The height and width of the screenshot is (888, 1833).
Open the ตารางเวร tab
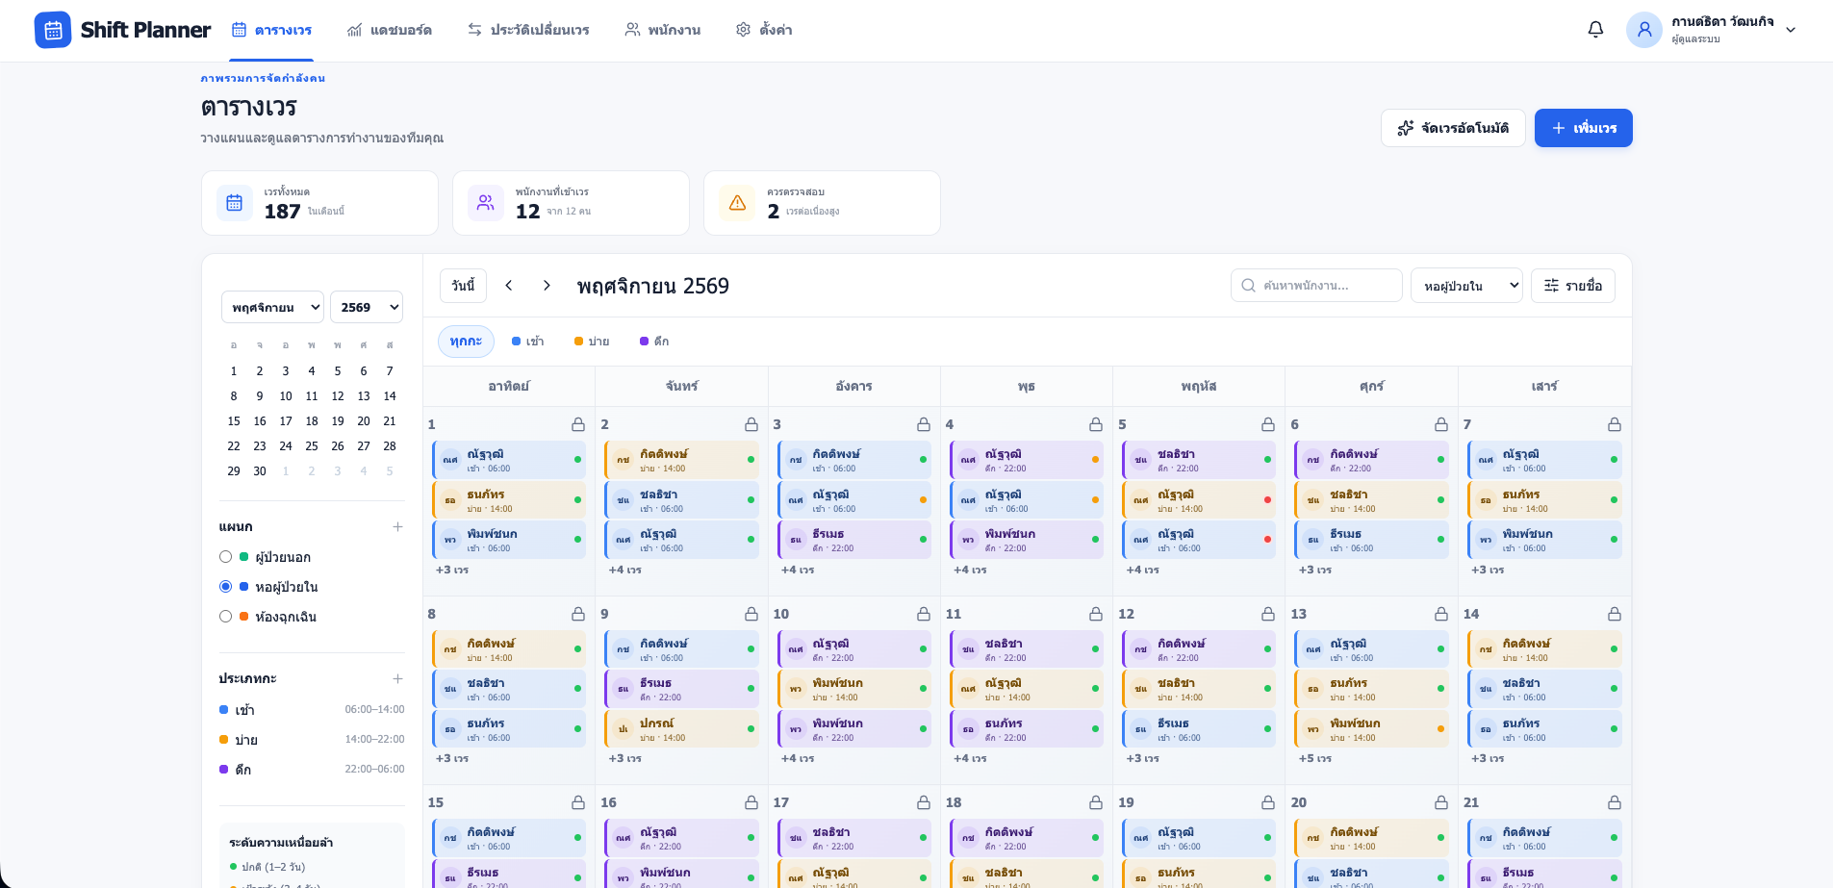pyautogui.click(x=272, y=30)
